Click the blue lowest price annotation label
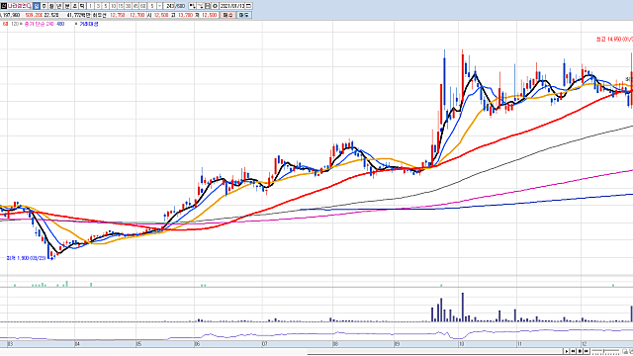Viewport: 633px width, 356px height. tap(27, 258)
